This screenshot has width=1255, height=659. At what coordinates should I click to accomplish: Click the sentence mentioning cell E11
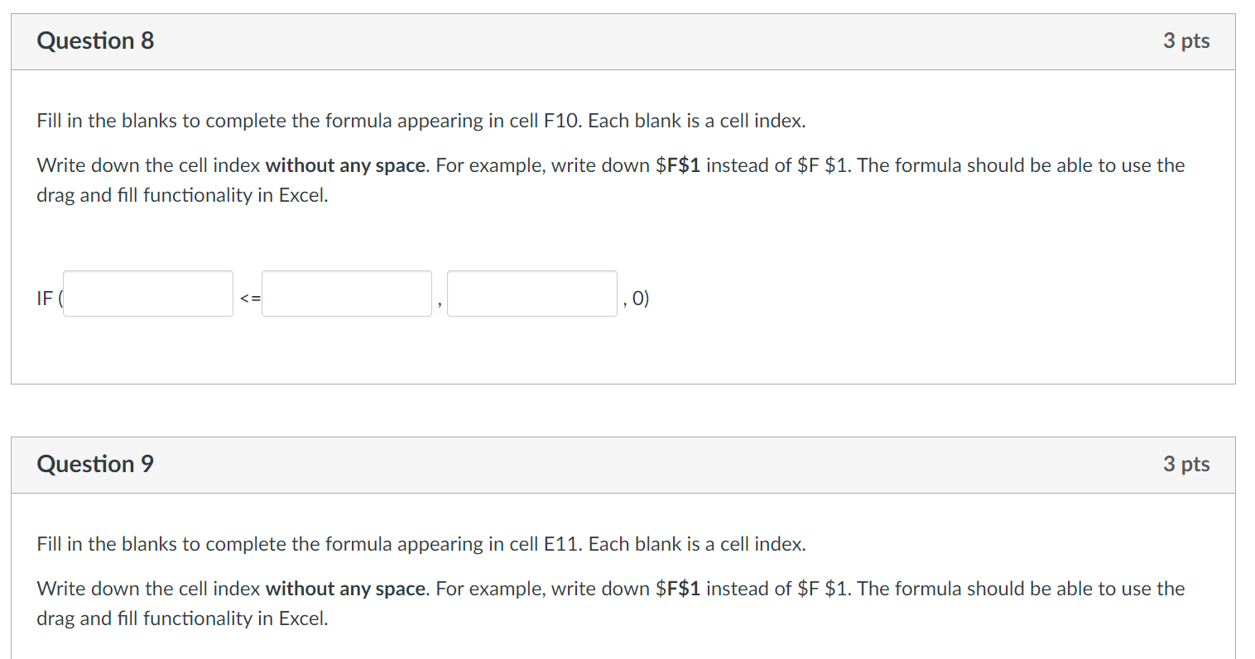tap(421, 544)
